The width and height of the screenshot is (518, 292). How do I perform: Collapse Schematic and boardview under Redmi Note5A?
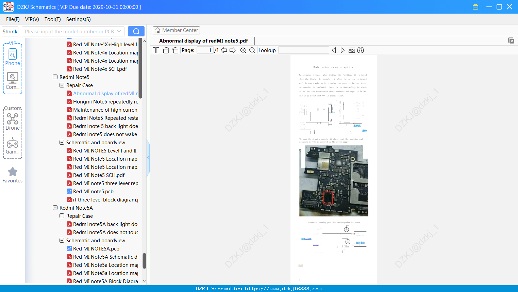coord(62,241)
